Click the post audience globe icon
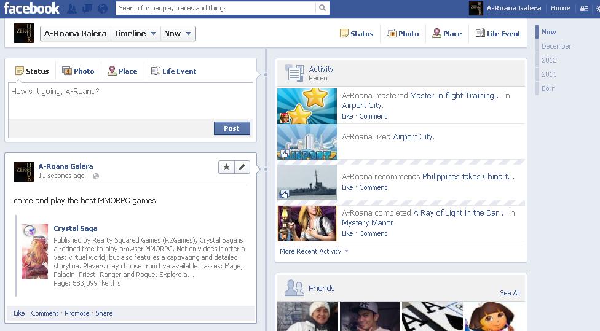 coord(96,176)
